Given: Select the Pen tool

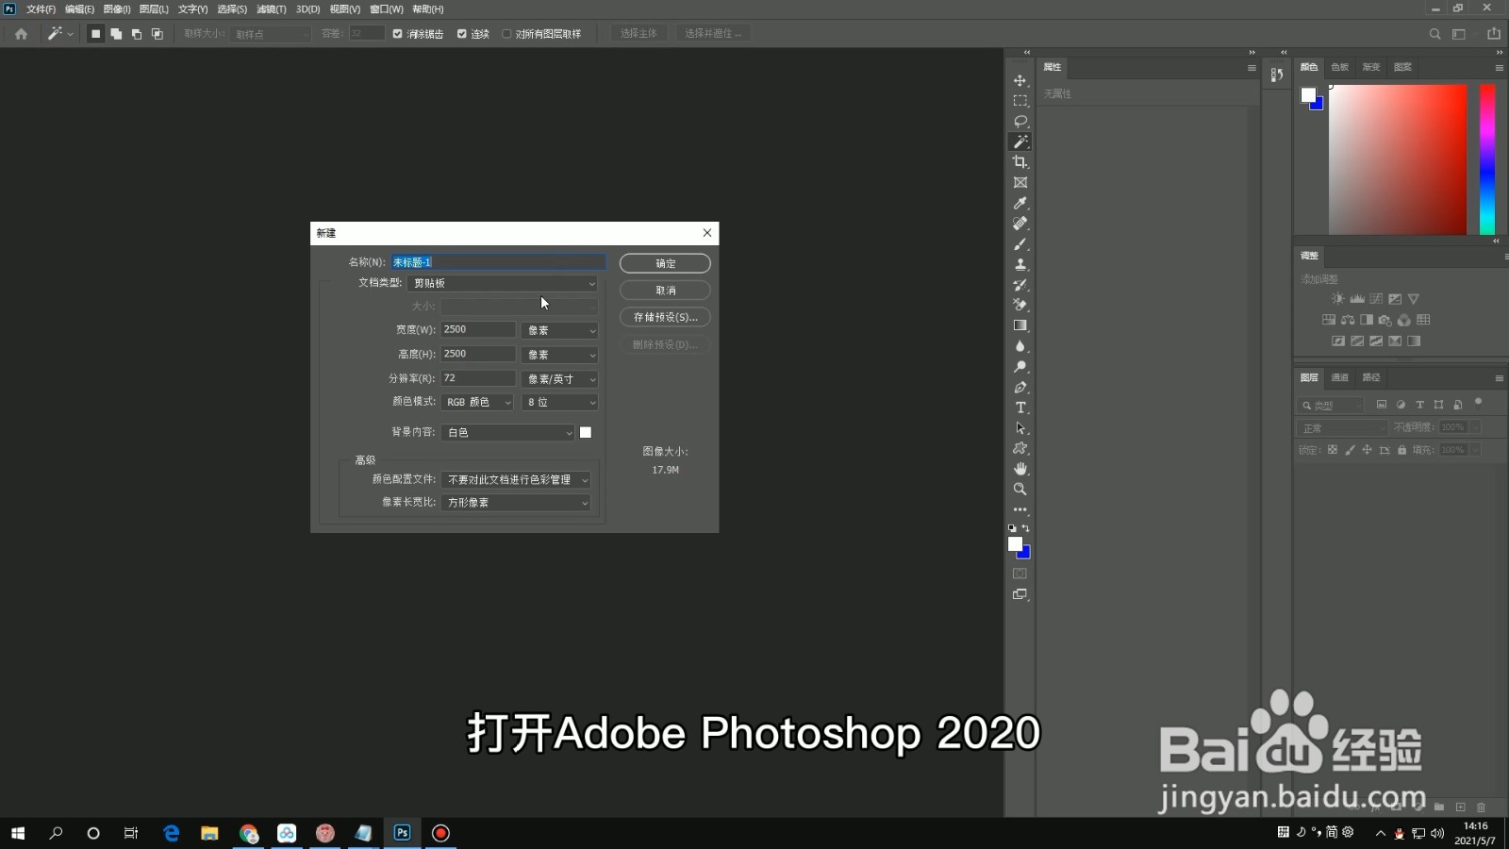Looking at the screenshot, I should click(1020, 388).
